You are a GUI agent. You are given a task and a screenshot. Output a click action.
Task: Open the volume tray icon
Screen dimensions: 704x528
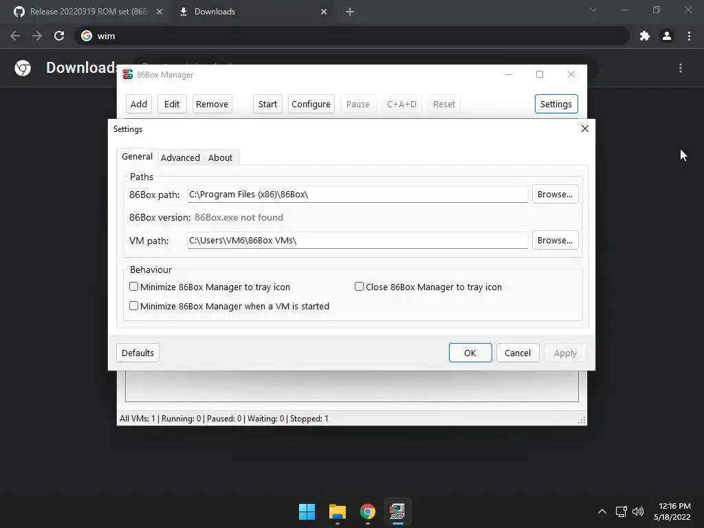[x=637, y=511]
